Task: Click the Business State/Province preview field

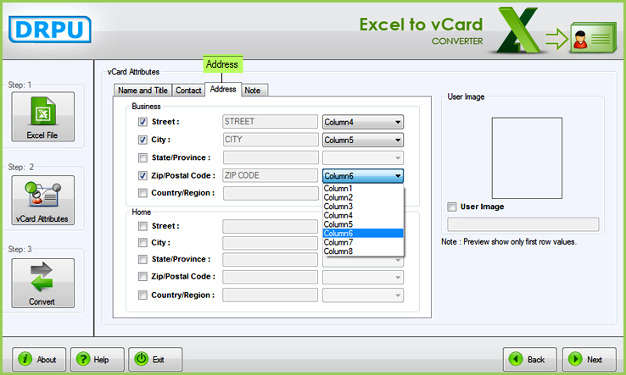Action: pyautogui.click(x=271, y=157)
